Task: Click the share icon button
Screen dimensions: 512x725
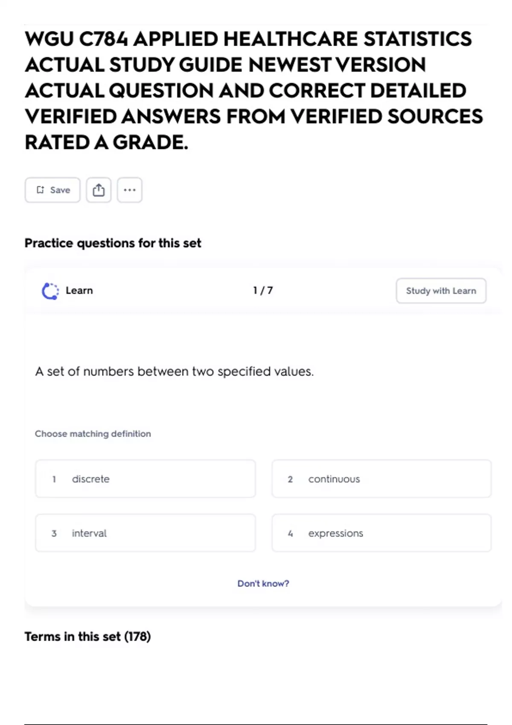Action: [x=99, y=190]
